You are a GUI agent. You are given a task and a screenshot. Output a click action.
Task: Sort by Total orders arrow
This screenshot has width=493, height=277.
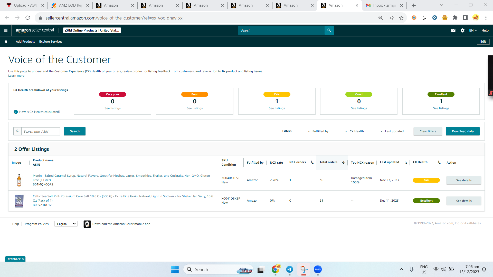coord(344,162)
